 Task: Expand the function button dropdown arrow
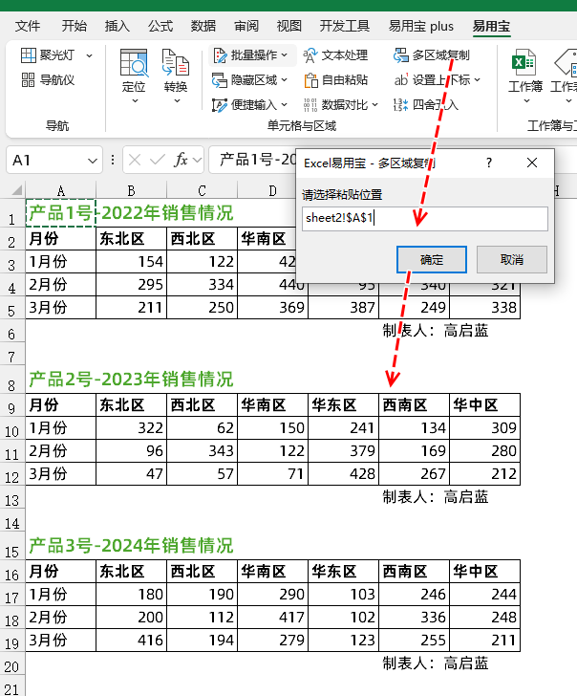[x=197, y=161]
